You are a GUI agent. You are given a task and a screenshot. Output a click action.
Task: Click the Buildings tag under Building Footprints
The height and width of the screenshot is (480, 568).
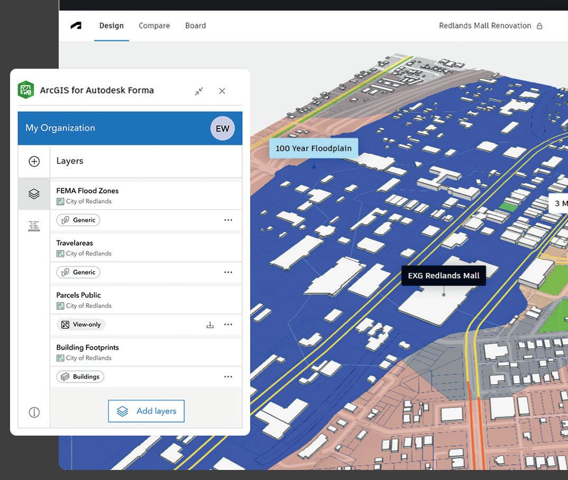[x=80, y=376]
